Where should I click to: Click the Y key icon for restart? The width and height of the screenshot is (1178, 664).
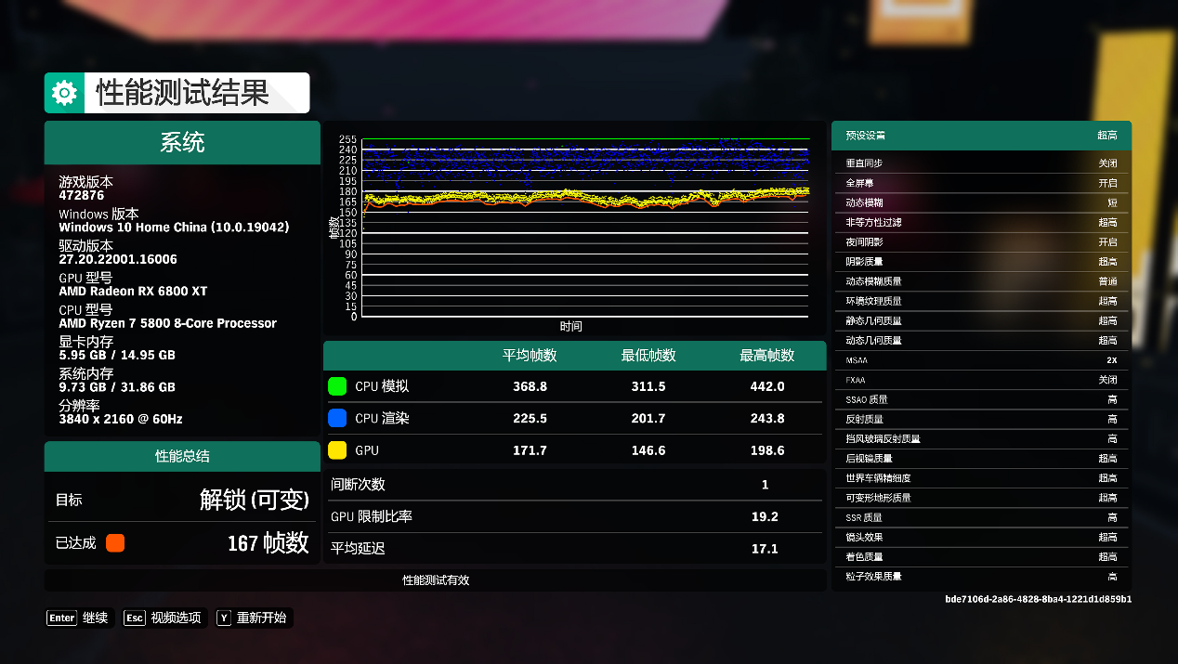(223, 618)
